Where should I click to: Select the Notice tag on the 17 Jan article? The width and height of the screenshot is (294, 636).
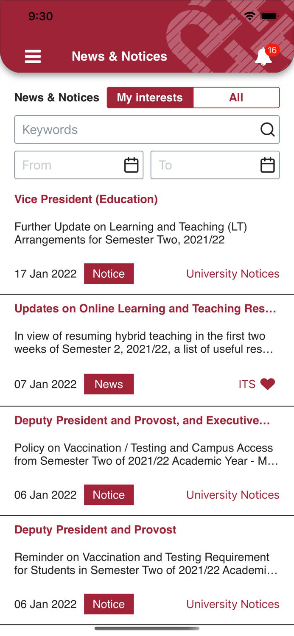pos(109,273)
